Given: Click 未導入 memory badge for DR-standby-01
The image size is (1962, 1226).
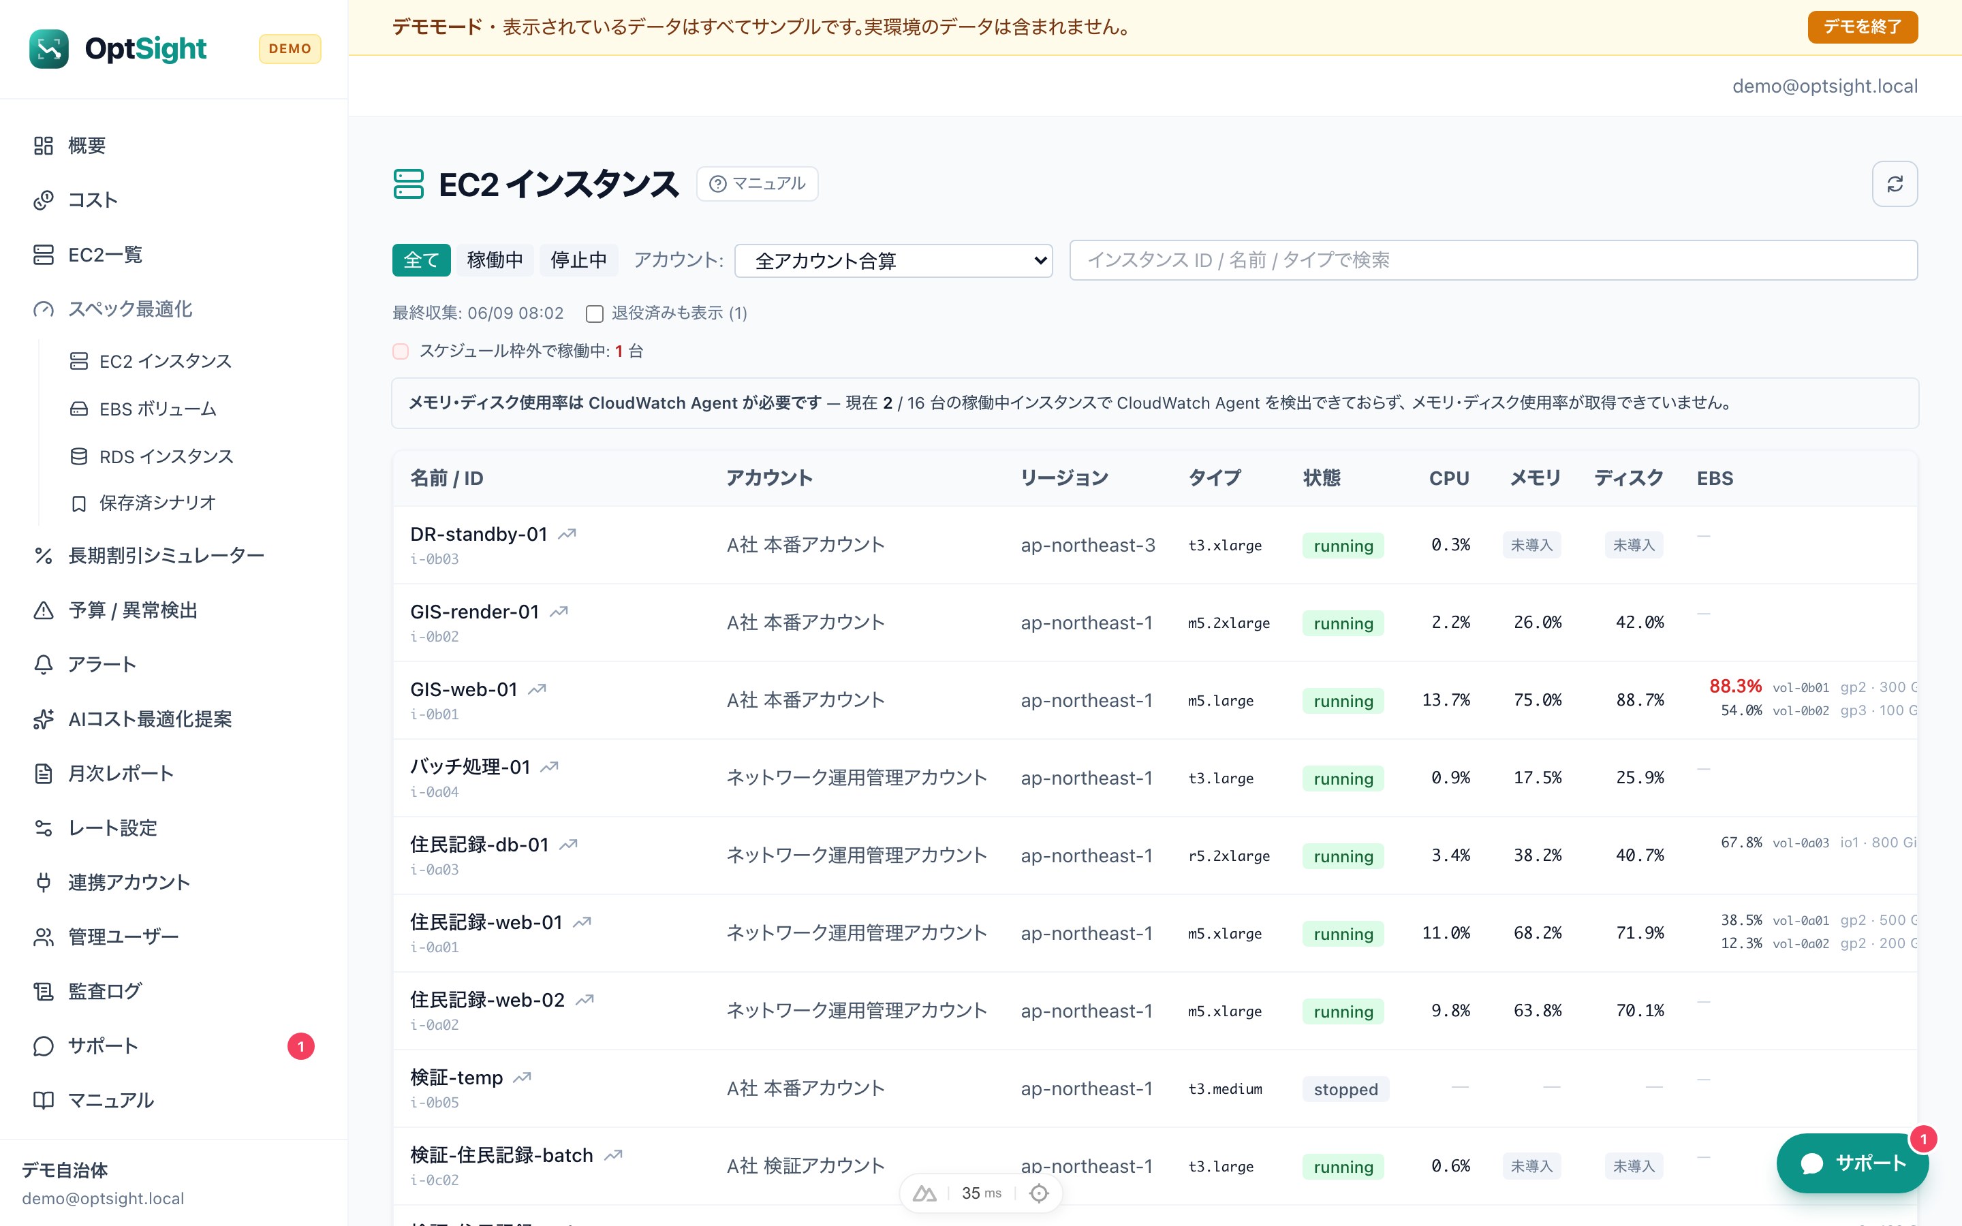Looking at the screenshot, I should [1531, 545].
